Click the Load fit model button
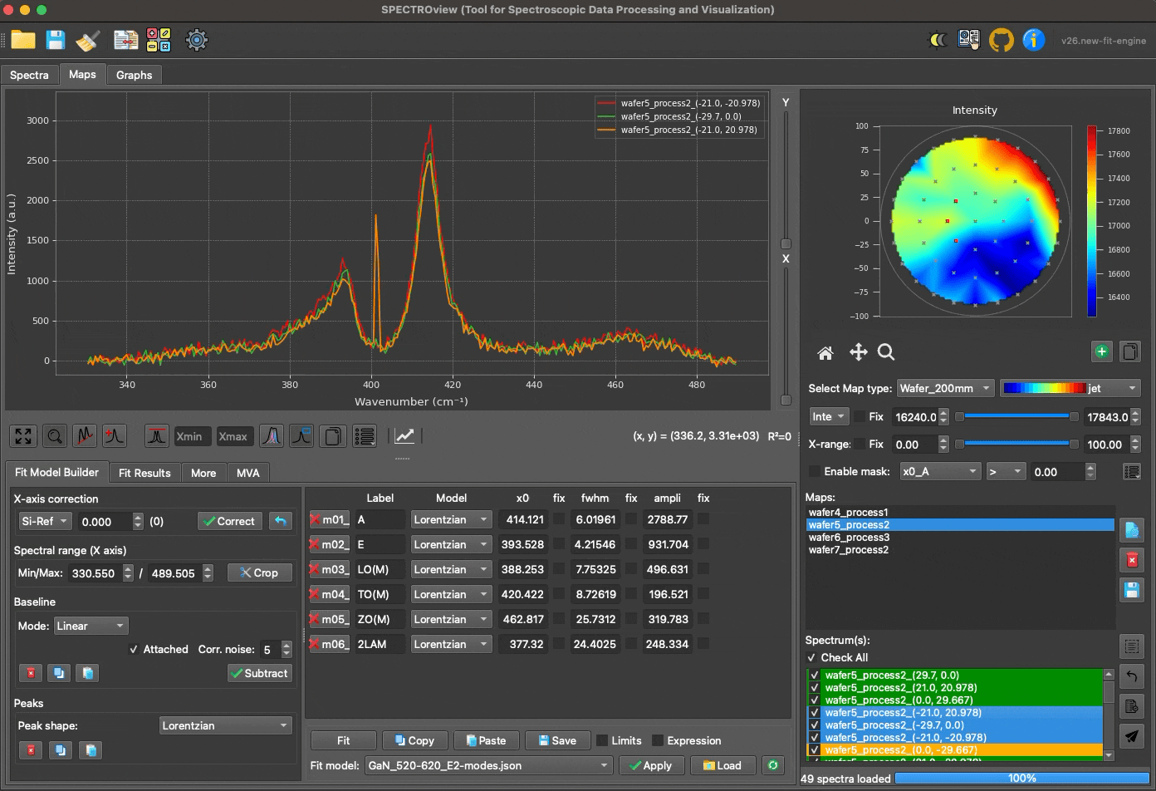 (x=723, y=765)
